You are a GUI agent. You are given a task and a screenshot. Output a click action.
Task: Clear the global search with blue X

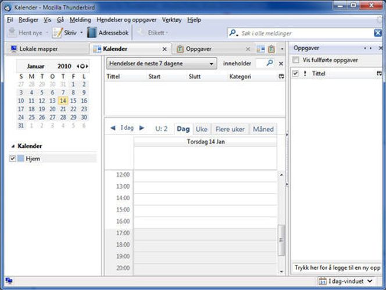[x=378, y=33]
